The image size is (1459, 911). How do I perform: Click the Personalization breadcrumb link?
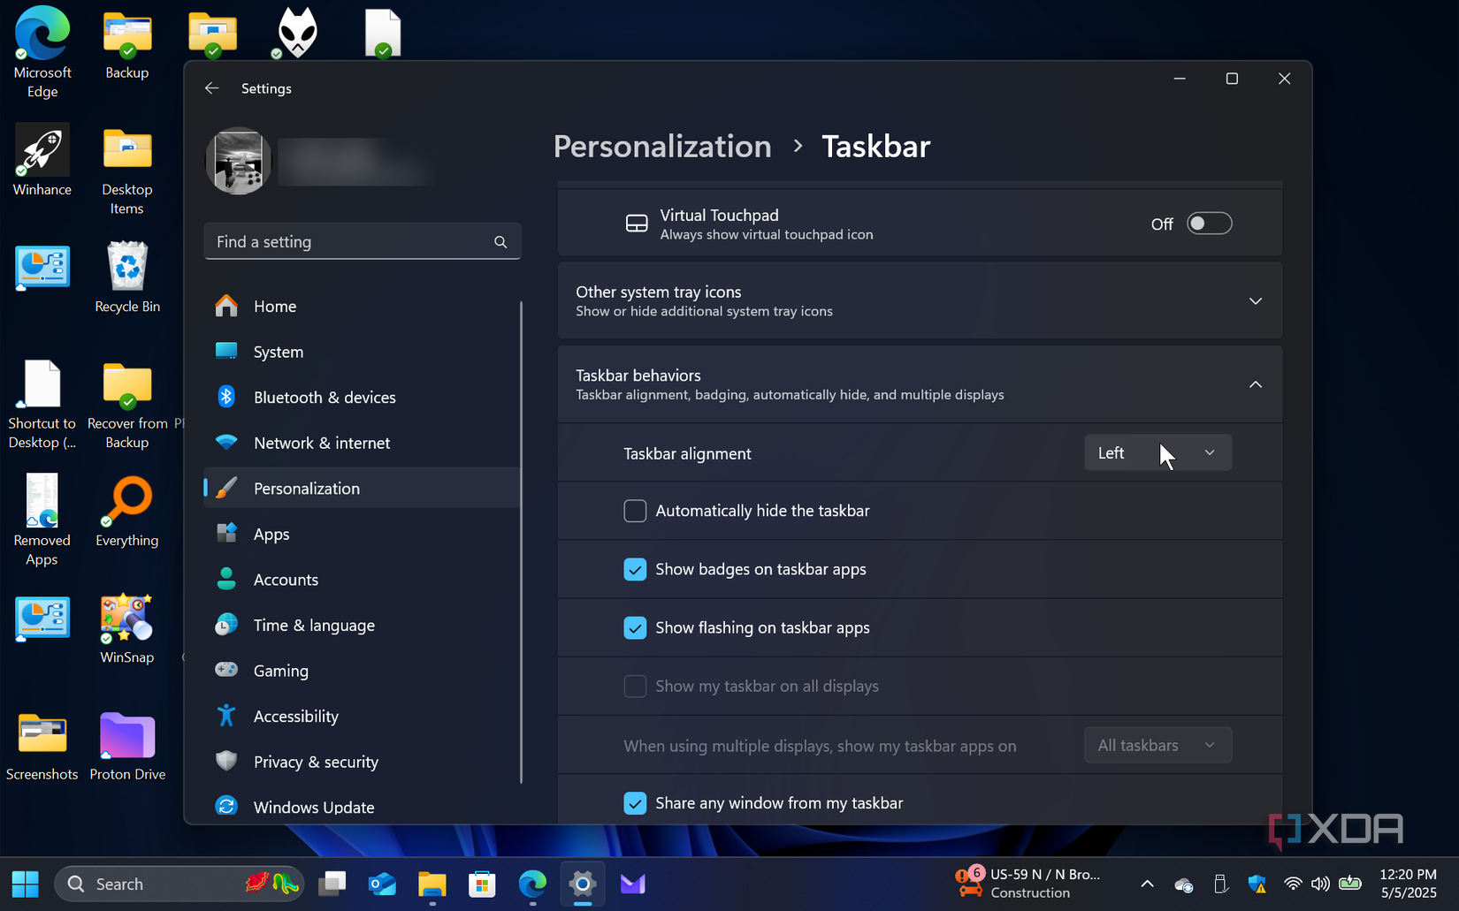pyautogui.click(x=662, y=147)
